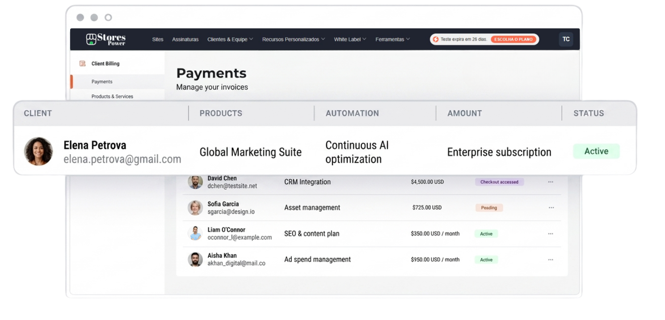Expand the White Label dropdown
The image size is (665, 320).
(x=350, y=39)
